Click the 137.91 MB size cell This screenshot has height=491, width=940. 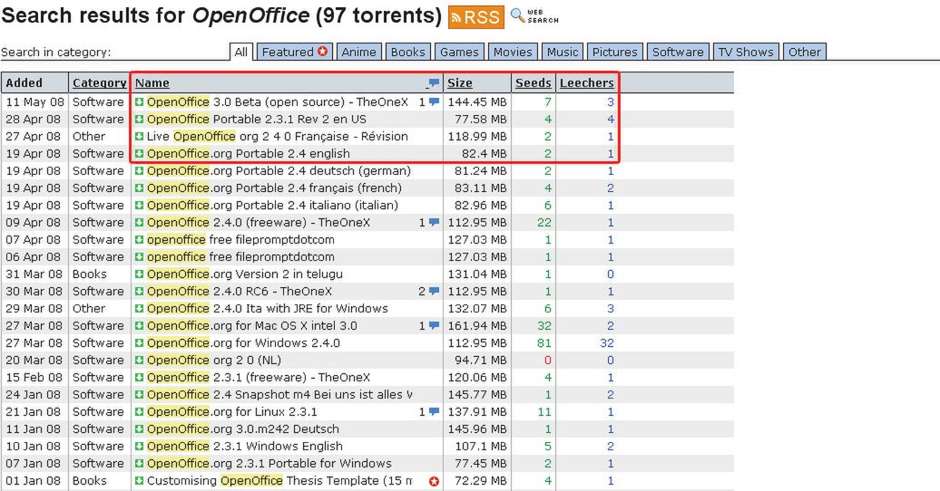477,412
